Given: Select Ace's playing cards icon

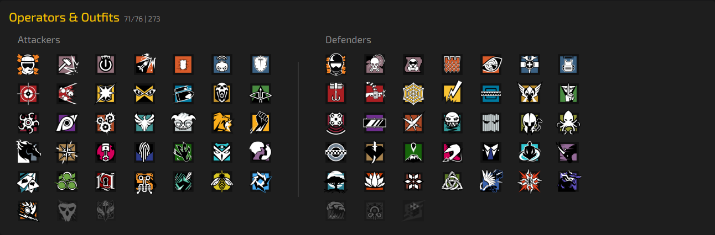Looking at the screenshot, I should 27,180.
